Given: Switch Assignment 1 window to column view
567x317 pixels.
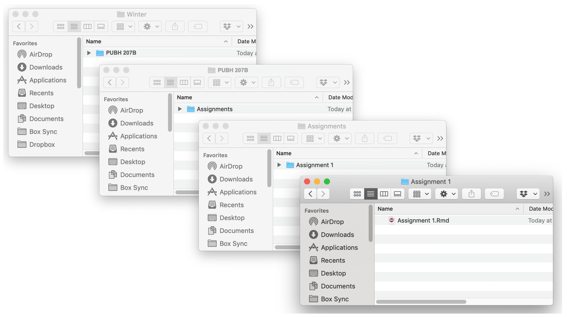Looking at the screenshot, I should coord(384,194).
